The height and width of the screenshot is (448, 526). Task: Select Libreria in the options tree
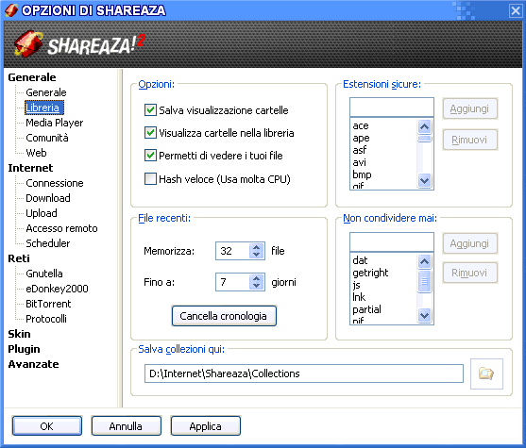pyautogui.click(x=44, y=108)
